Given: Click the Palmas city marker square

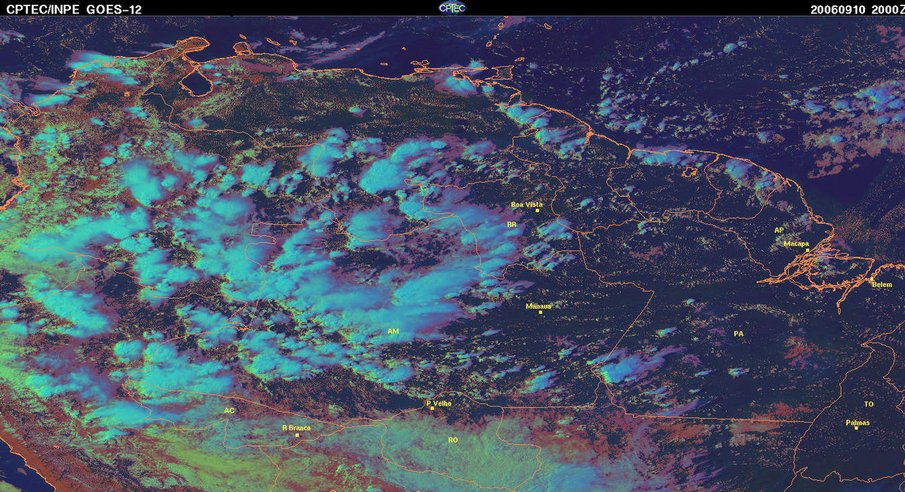Looking at the screenshot, I should click(856, 429).
